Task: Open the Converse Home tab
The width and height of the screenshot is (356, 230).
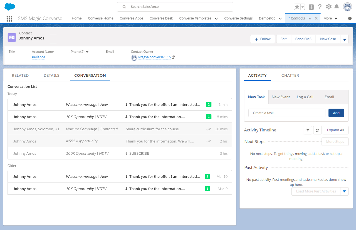Action: click(x=101, y=18)
